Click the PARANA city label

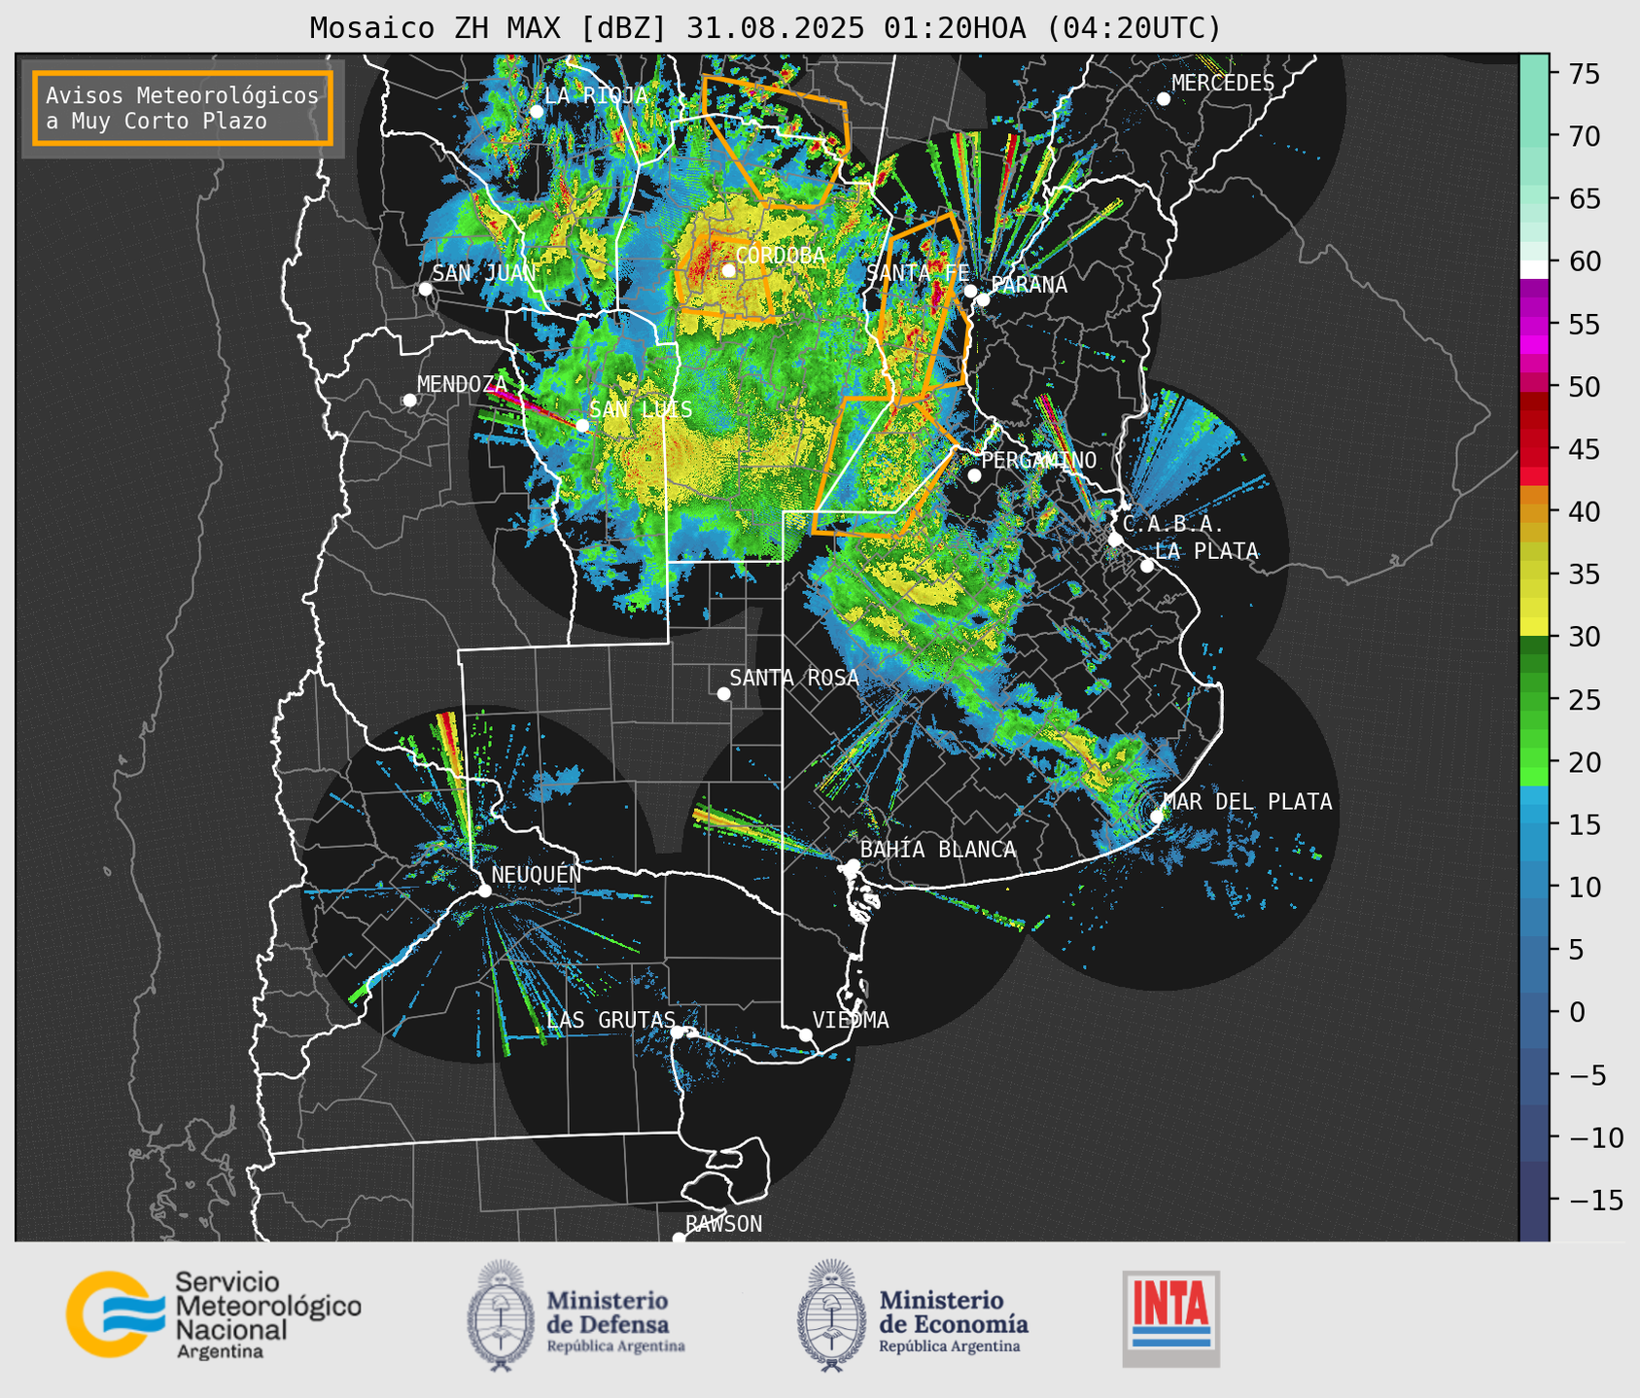coord(1029,285)
